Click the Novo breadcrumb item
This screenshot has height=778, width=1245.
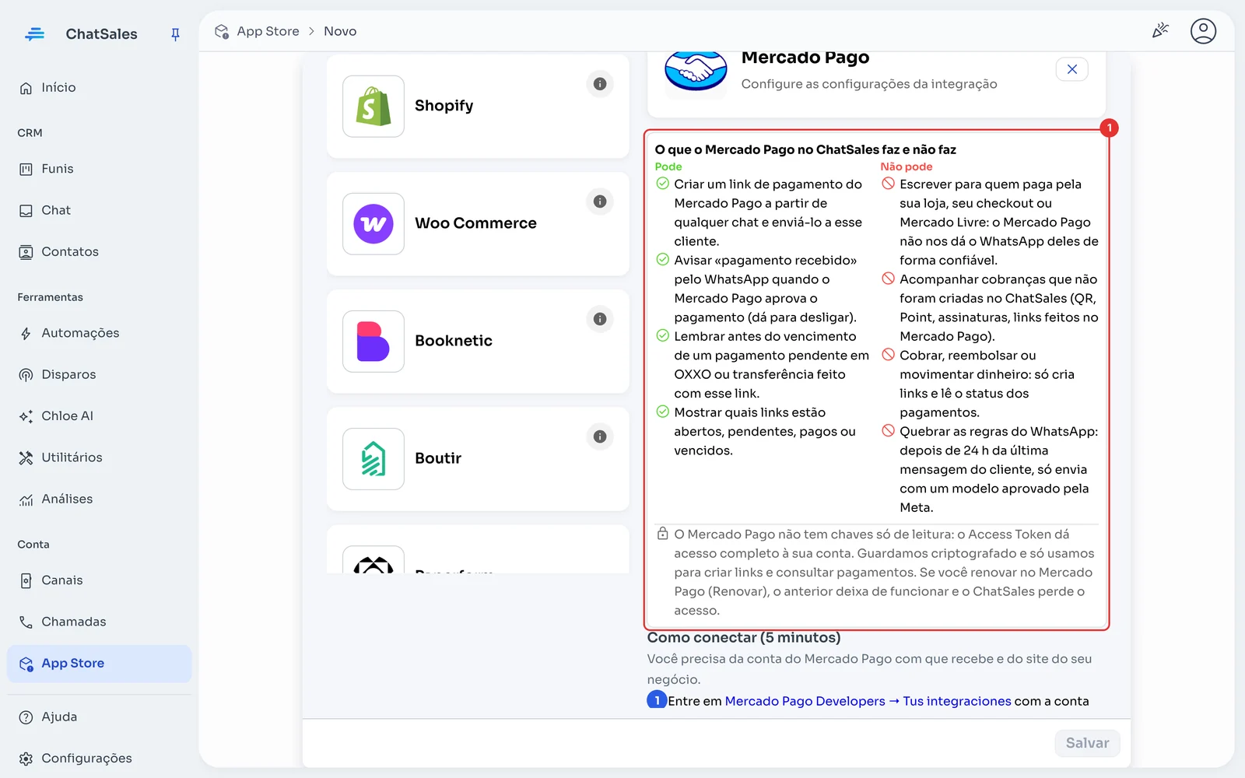pos(340,31)
